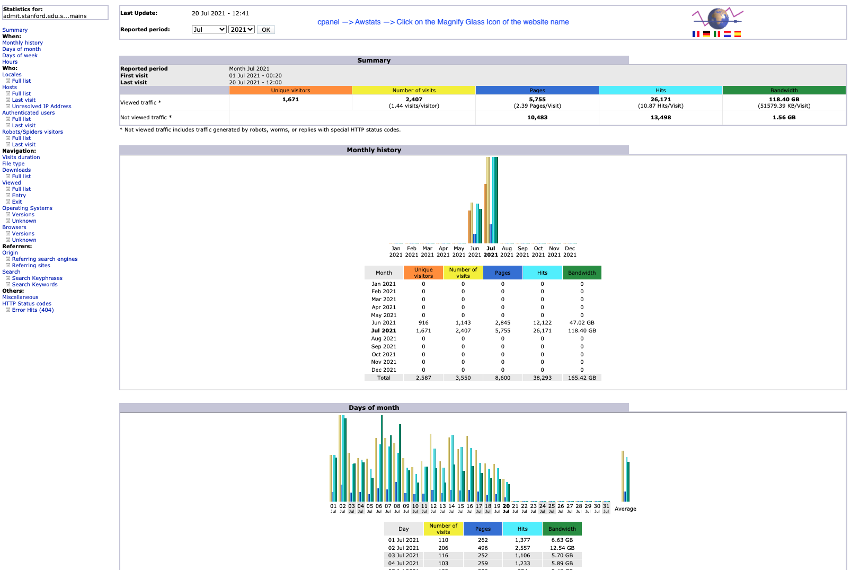Open the month dropdown showing Jul
This screenshot has height=570, width=851.
point(209,30)
